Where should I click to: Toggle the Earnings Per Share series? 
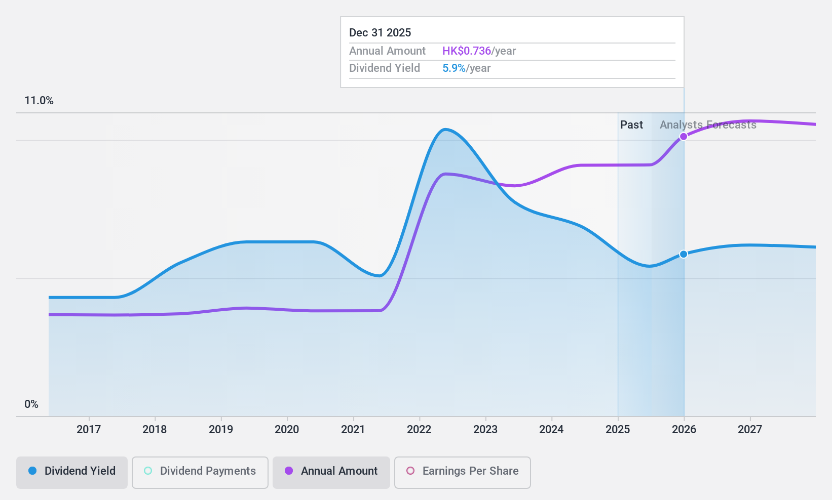pos(463,473)
